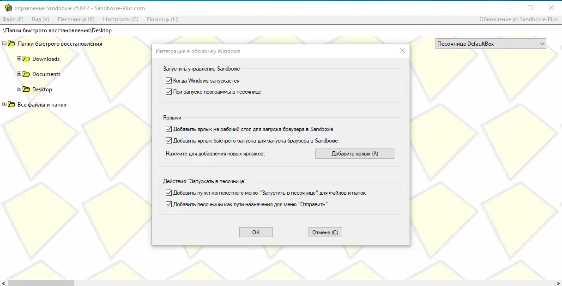
Task: Toggle 'Добавить пункт контекстного меню' checkbox
Action: click(x=169, y=193)
